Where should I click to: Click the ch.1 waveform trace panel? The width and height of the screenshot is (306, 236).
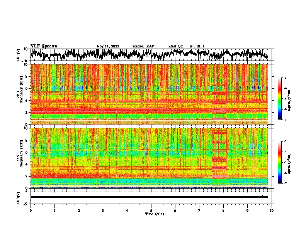point(151,55)
